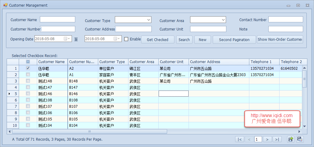The height and width of the screenshot is (147, 314).
Task: Go to the next page
Action: (x=267, y=139)
